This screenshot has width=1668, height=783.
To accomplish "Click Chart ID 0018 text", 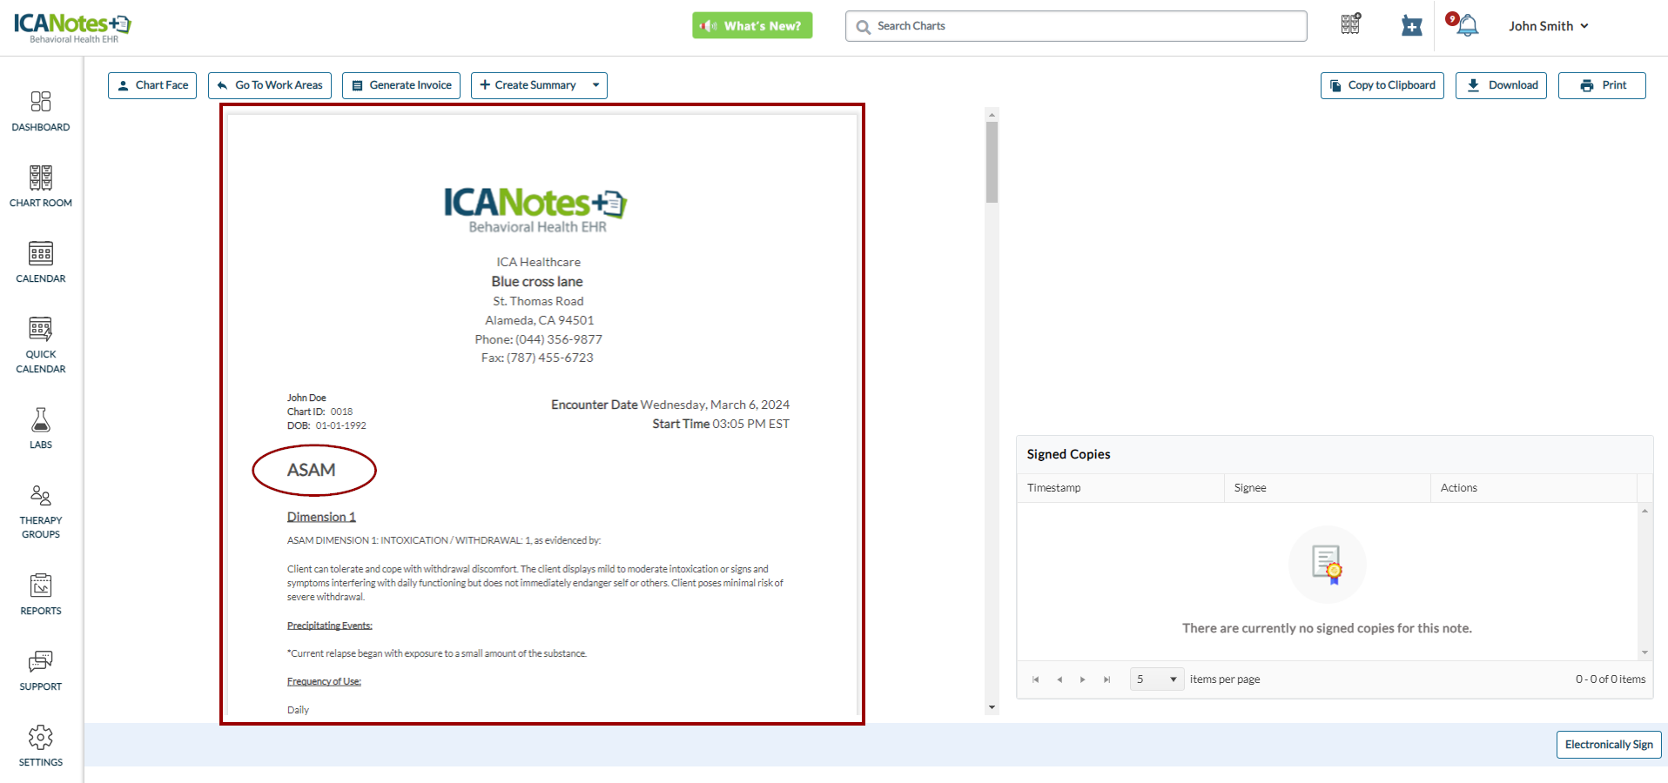I will pyautogui.click(x=319, y=412).
